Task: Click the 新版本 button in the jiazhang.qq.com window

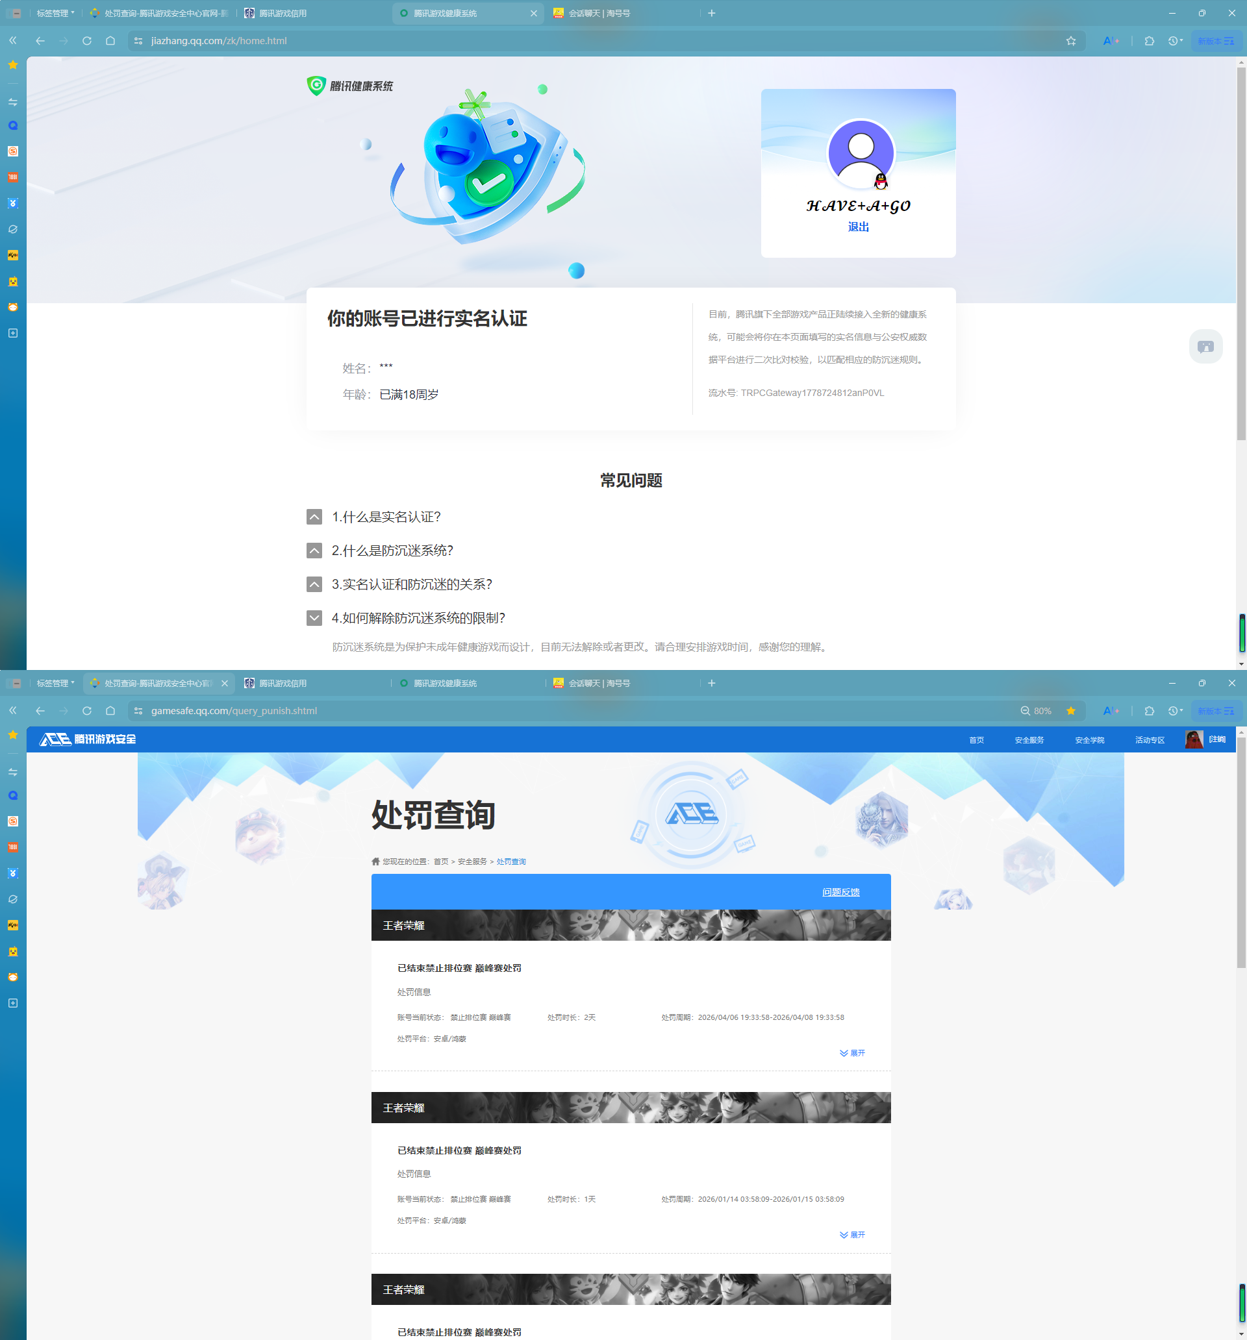Action: tap(1216, 41)
